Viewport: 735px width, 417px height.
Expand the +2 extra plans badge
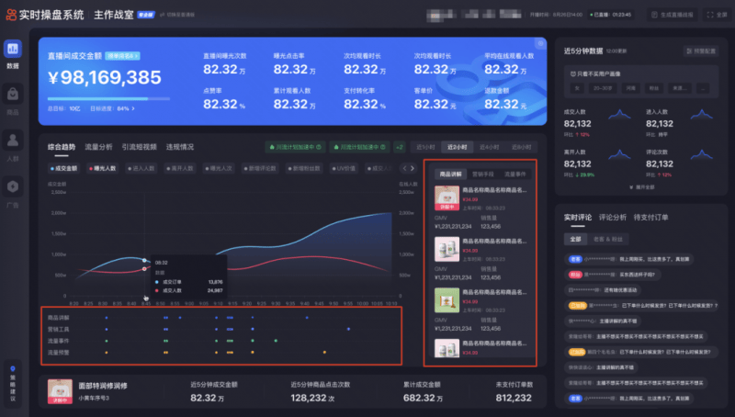pos(400,147)
